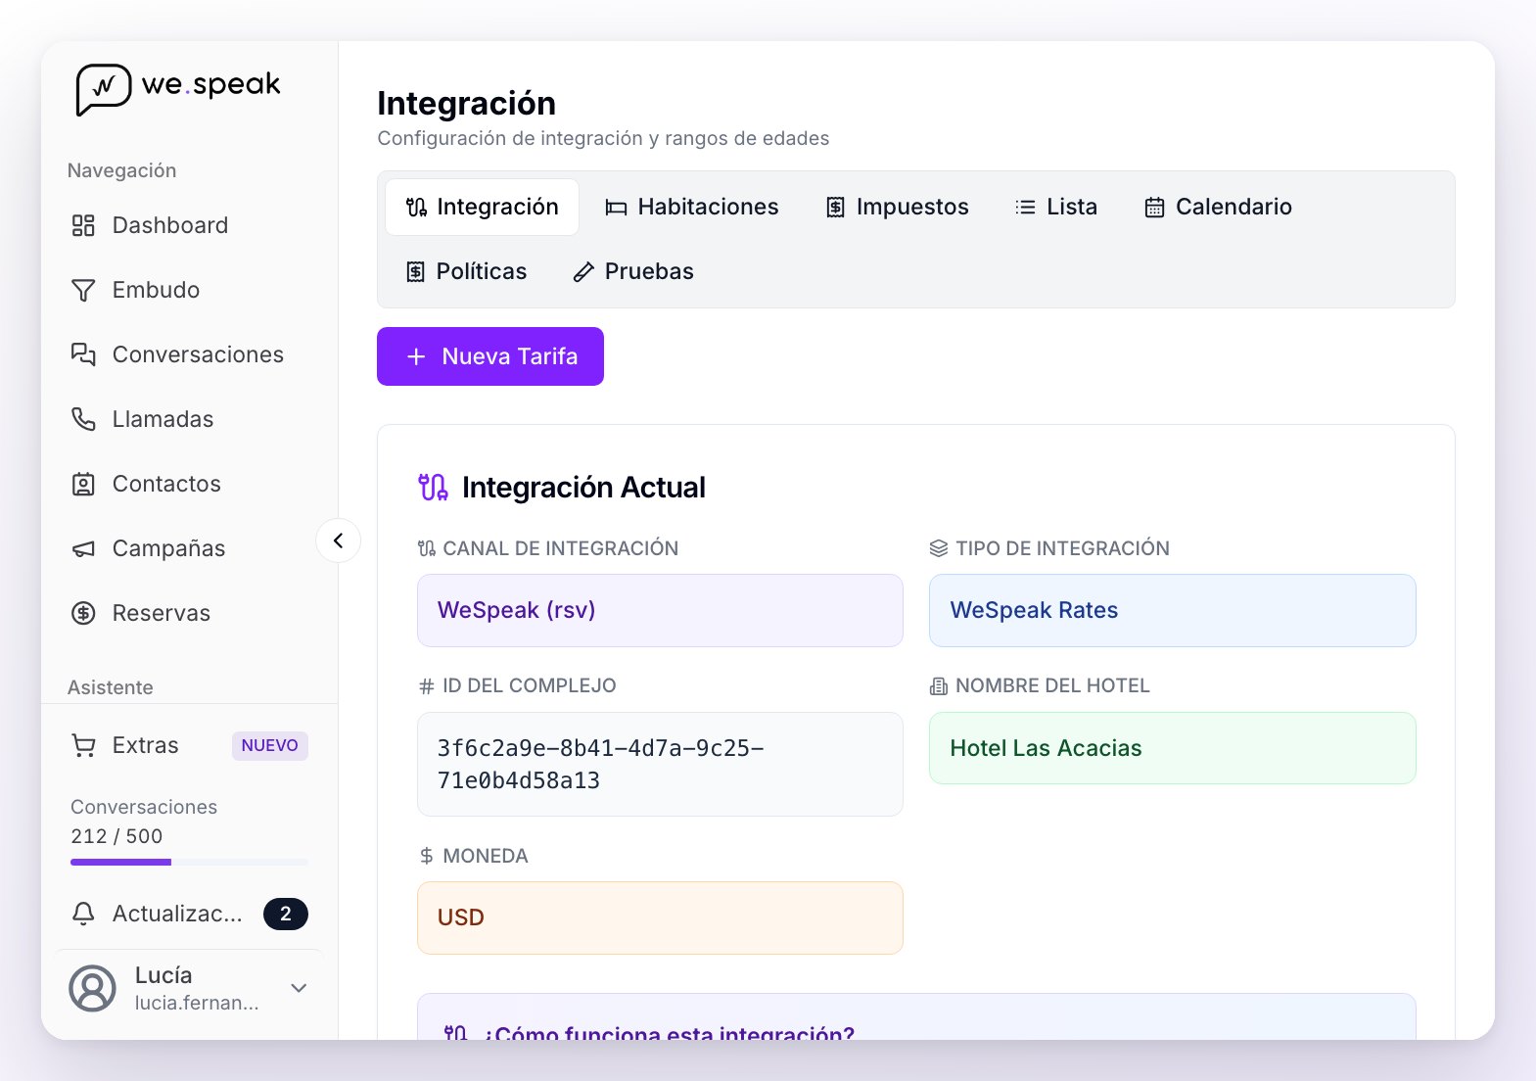1536x1081 pixels.
Task: Click the we.speak logo
Action: click(x=178, y=88)
